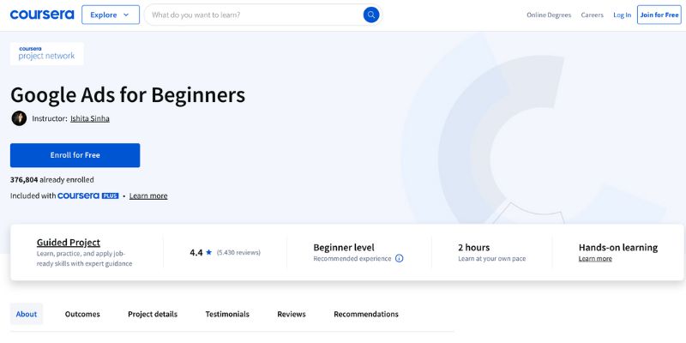
Task: Click Log In
Action: pyautogui.click(x=623, y=15)
